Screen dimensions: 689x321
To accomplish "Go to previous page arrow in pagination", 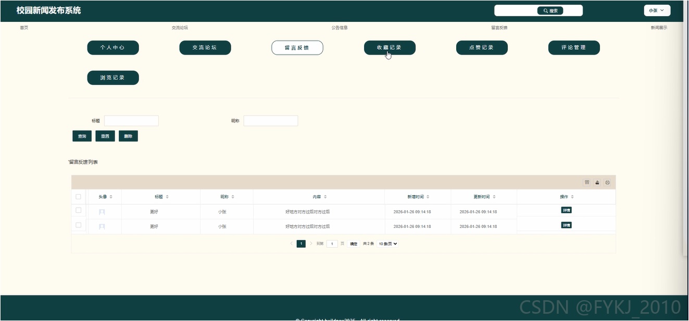I will pyautogui.click(x=291, y=243).
